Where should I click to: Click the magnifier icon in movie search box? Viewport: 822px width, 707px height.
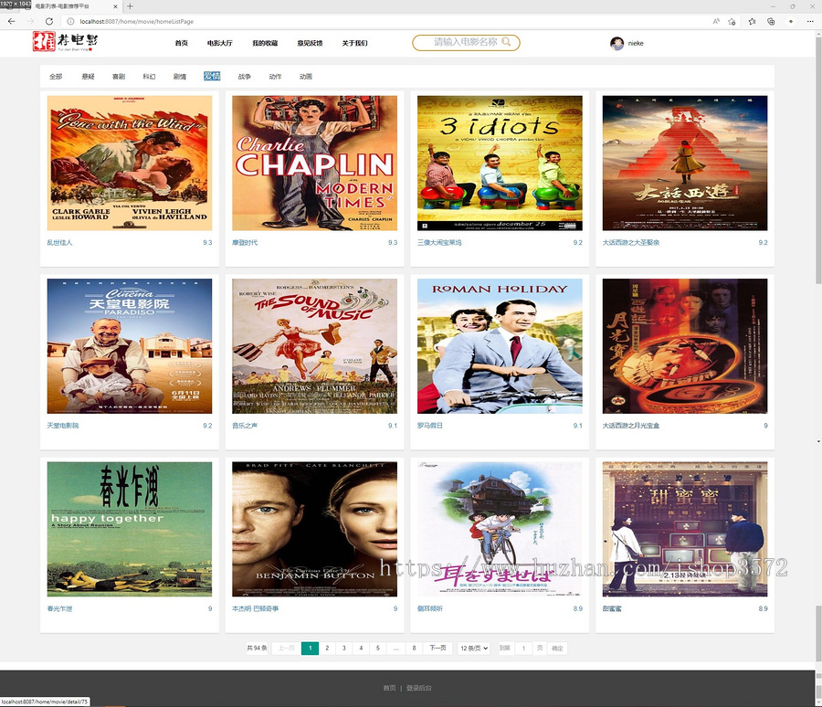click(506, 42)
